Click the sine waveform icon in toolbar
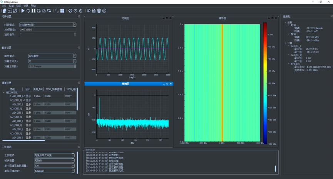The image size is (333, 179). (57, 11)
